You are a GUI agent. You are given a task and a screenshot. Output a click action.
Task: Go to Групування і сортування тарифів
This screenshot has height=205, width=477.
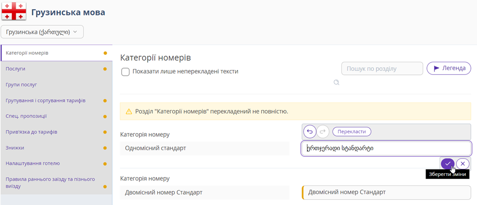pyautogui.click(x=57, y=101)
